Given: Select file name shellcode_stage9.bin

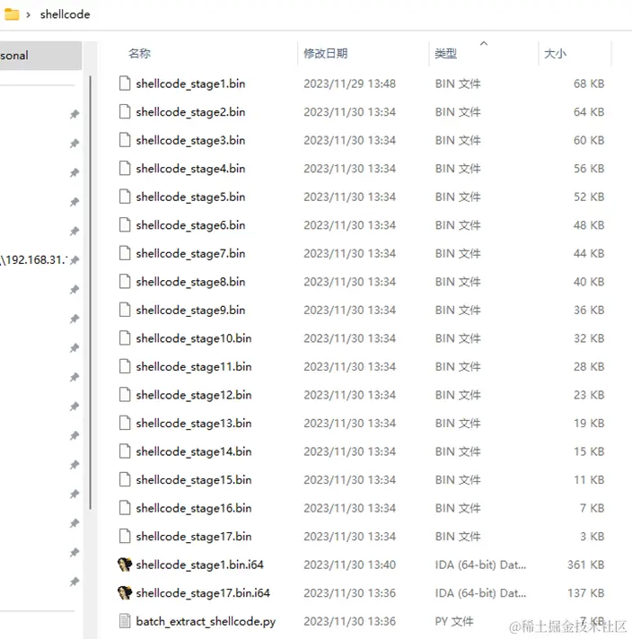Looking at the screenshot, I should (190, 311).
